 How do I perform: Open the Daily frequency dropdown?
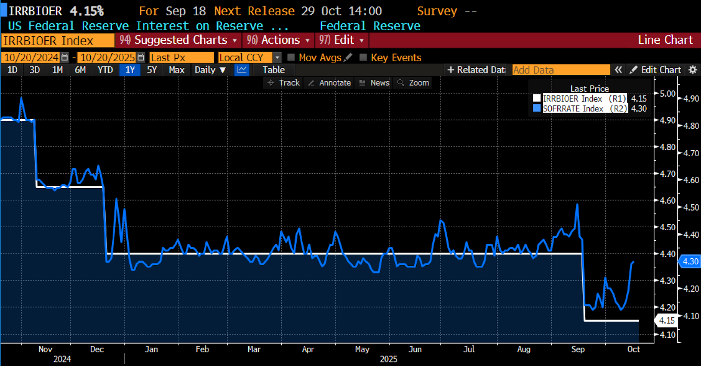(x=210, y=70)
